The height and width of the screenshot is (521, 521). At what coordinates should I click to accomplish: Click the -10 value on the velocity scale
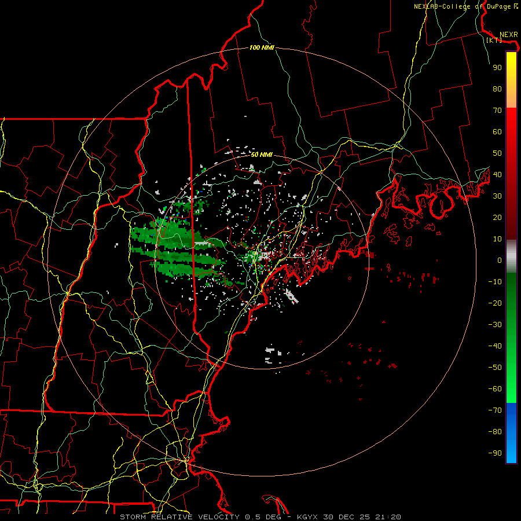pos(495,282)
